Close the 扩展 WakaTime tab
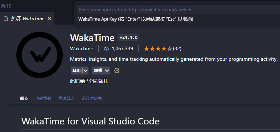Viewport: 280px width, 132px height. click(x=49, y=18)
